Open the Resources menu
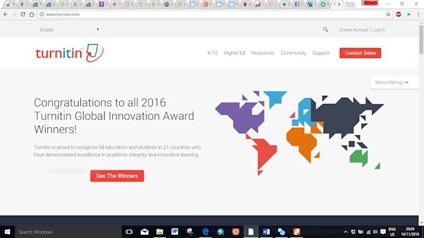Viewport: 424px width, 238px height. pyautogui.click(x=263, y=53)
